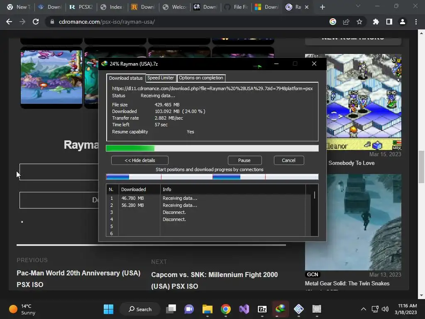The width and height of the screenshot is (425, 319).
Task: Open 7-Zip from the taskbar
Action: (x=262, y=309)
